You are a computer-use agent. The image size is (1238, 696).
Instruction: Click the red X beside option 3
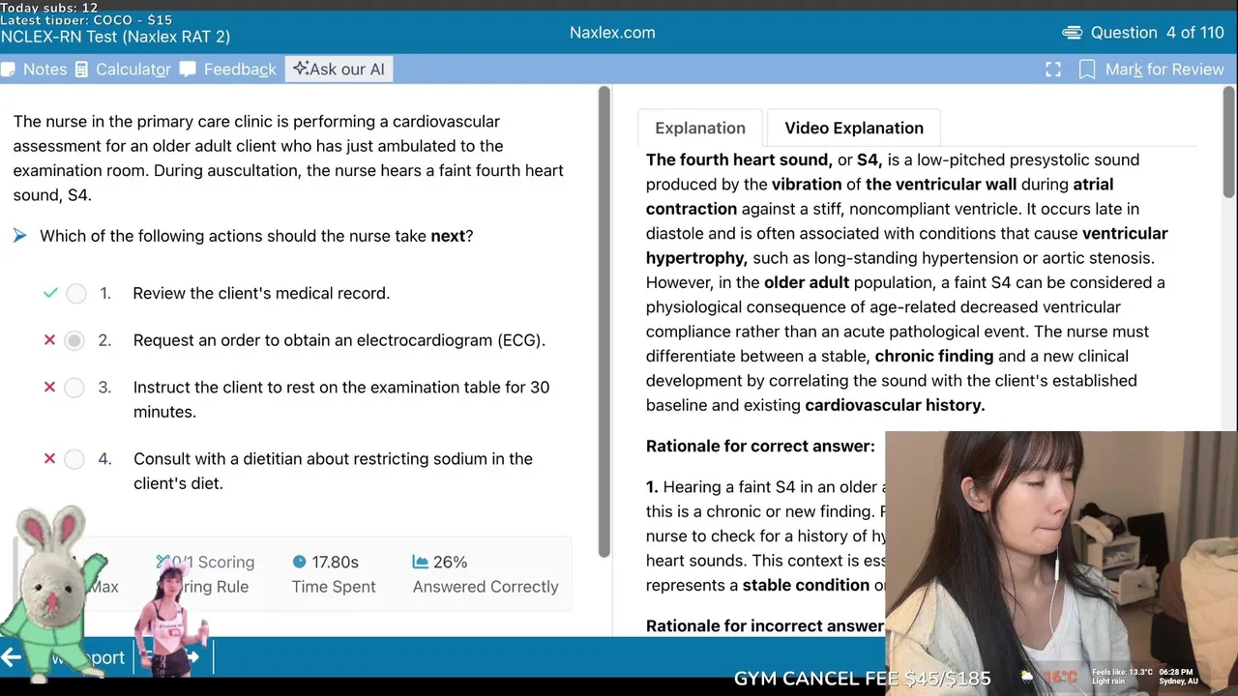pyautogui.click(x=49, y=388)
